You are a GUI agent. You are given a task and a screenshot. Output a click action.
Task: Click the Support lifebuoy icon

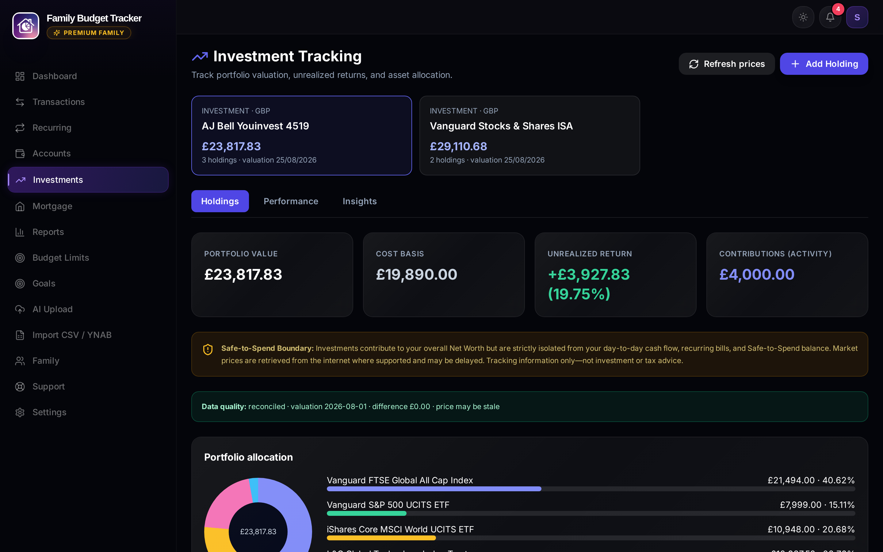point(20,386)
